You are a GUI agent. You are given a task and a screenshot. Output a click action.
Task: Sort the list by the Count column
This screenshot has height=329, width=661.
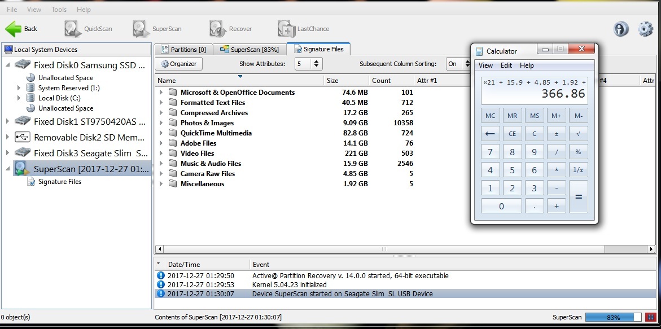click(x=392, y=81)
